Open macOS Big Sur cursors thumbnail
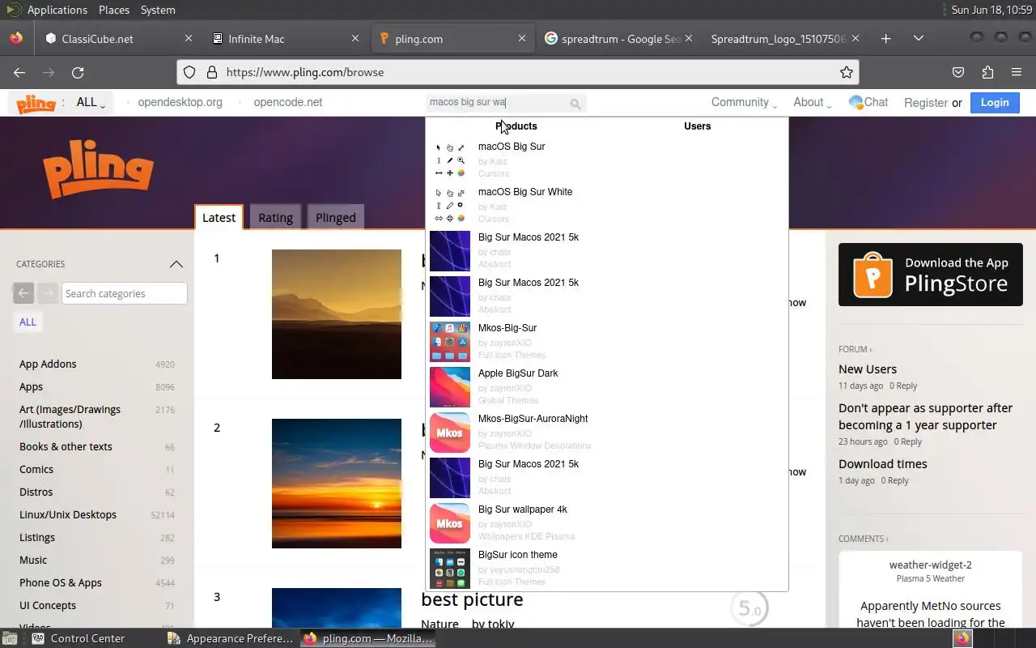 point(450,160)
